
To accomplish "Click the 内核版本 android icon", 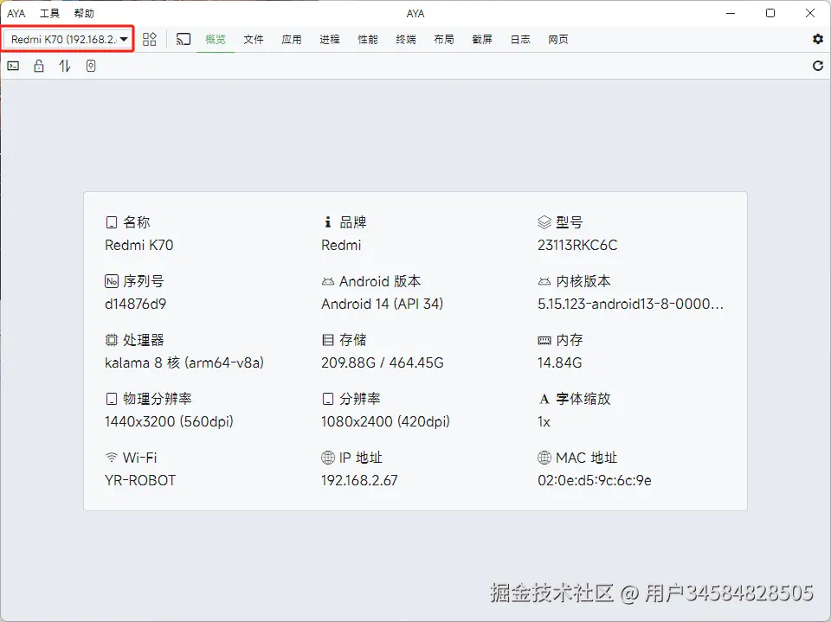I will coord(544,281).
